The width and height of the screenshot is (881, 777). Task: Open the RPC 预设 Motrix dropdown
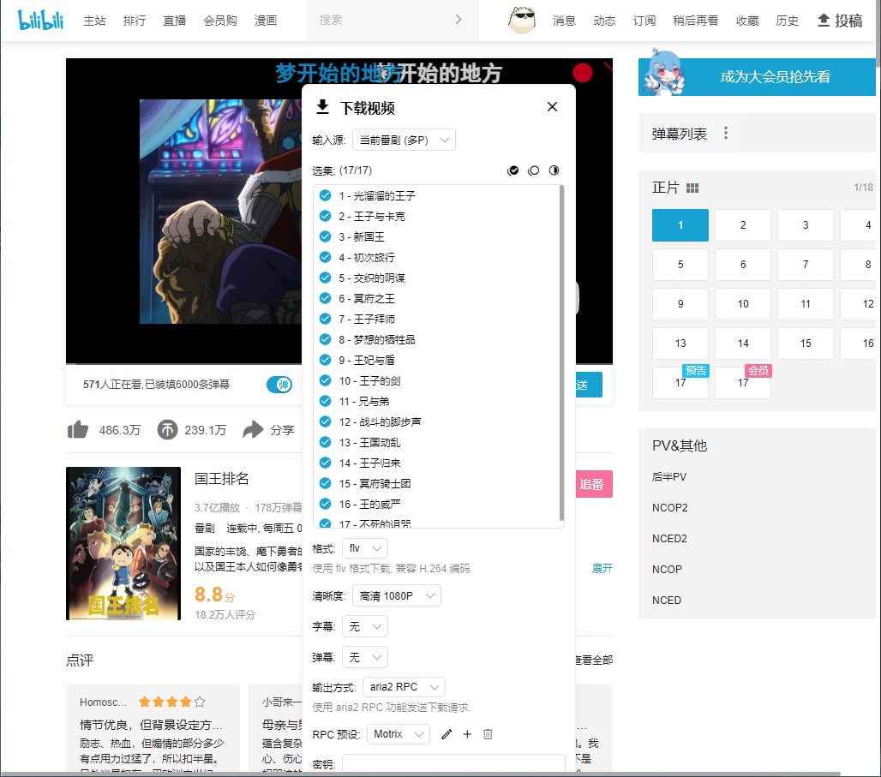point(399,734)
